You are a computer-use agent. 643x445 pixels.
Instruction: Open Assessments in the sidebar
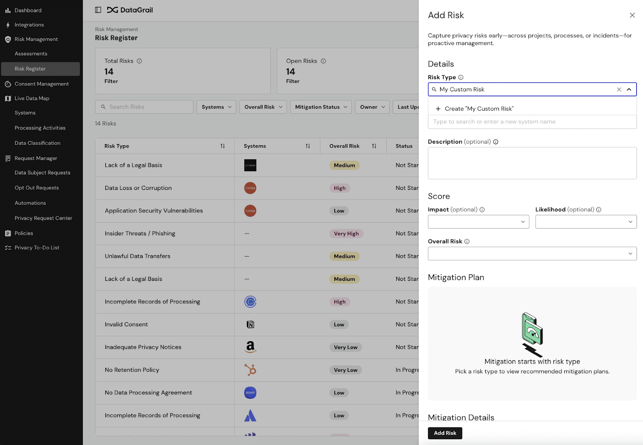point(31,54)
